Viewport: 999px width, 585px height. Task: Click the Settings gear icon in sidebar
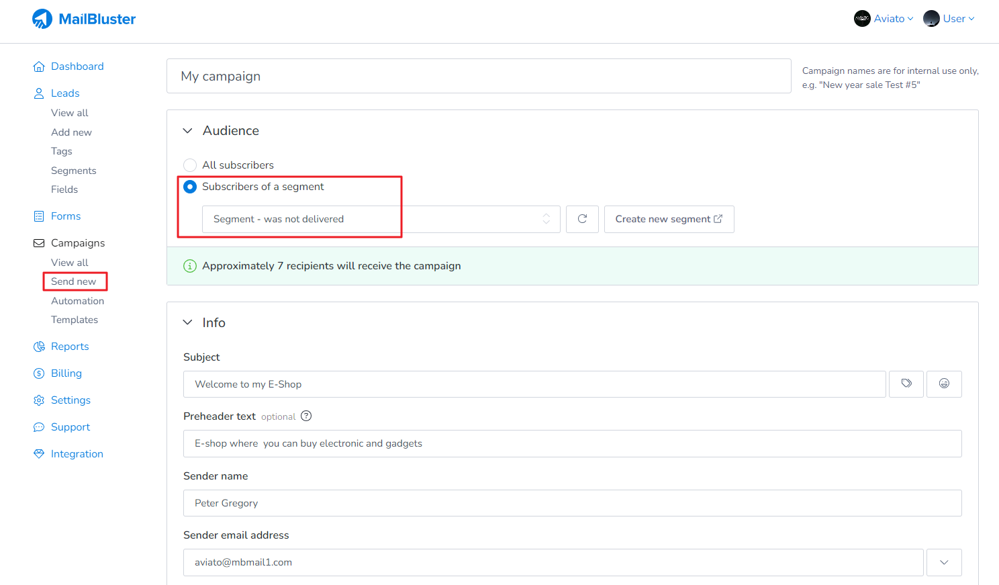(x=39, y=400)
